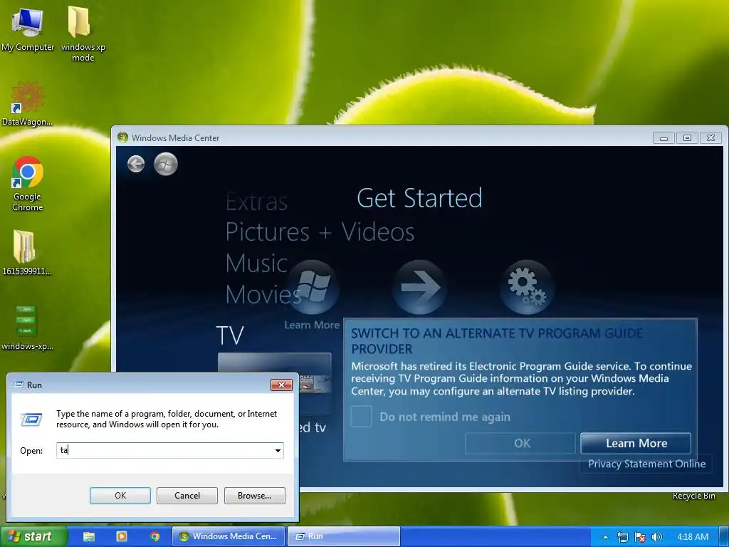Screen dimensions: 729x547
Task: Select the arrow tile under Get Started
Action: point(420,286)
